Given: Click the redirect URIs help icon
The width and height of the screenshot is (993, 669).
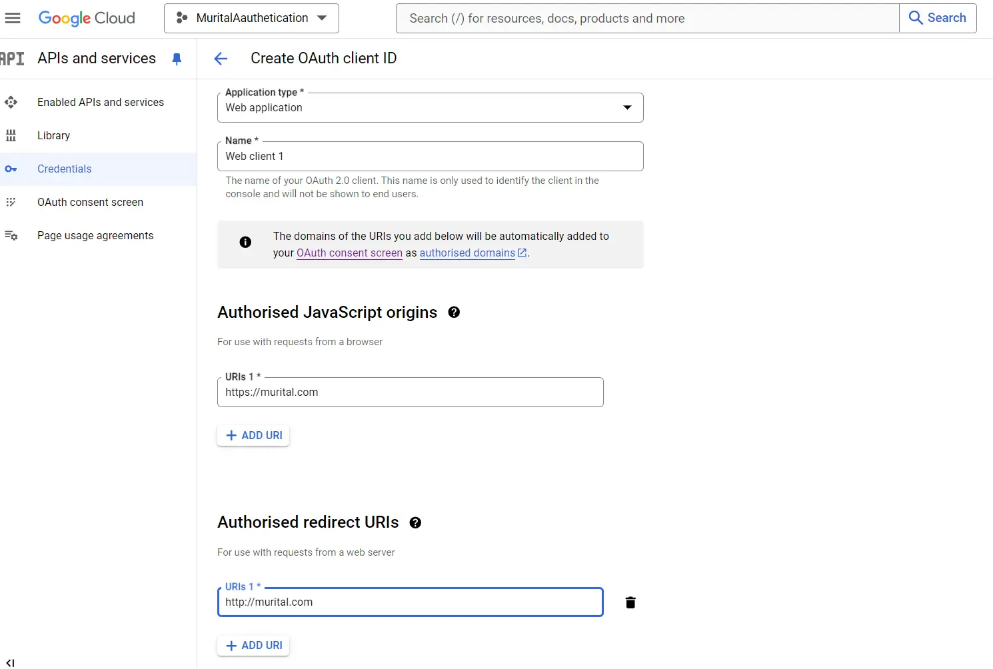Looking at the screenshot, I should coord(415,523).
